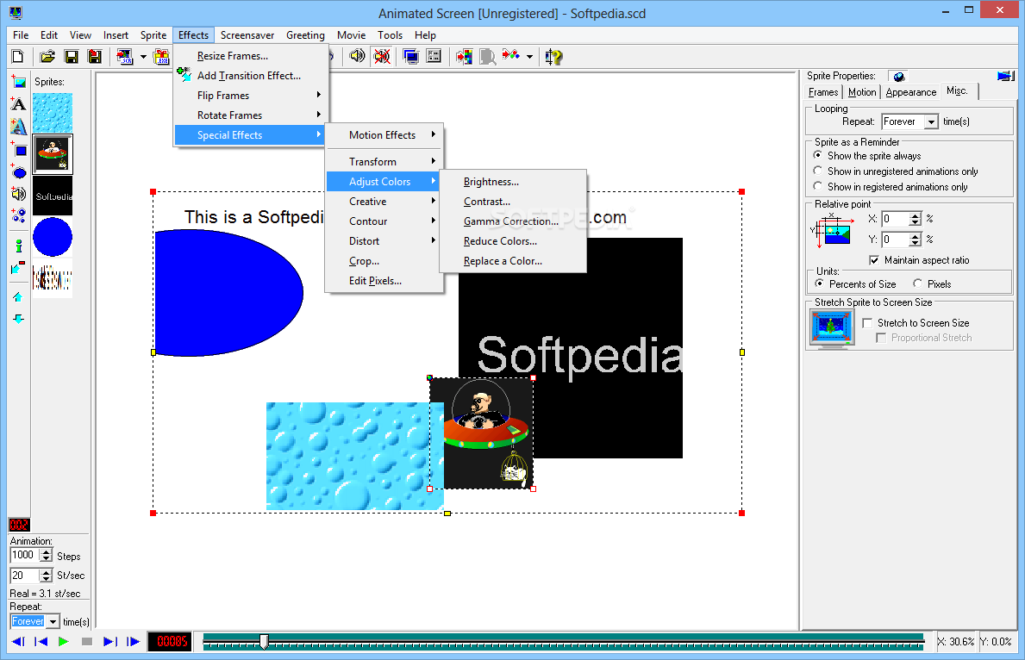
Task: Click the St/sec input field
Action: tap(25, 575)
